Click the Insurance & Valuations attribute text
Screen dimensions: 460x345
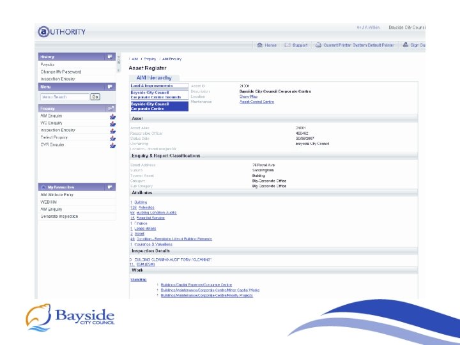pos(153,244)
